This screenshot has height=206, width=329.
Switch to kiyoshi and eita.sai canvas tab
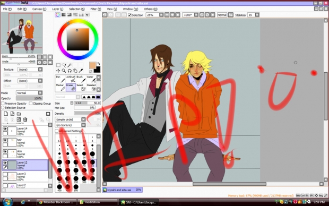click(x=123, y=190)
